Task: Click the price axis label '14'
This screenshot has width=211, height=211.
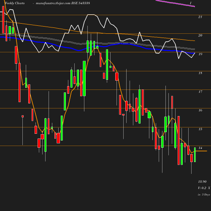Action: 200,148
